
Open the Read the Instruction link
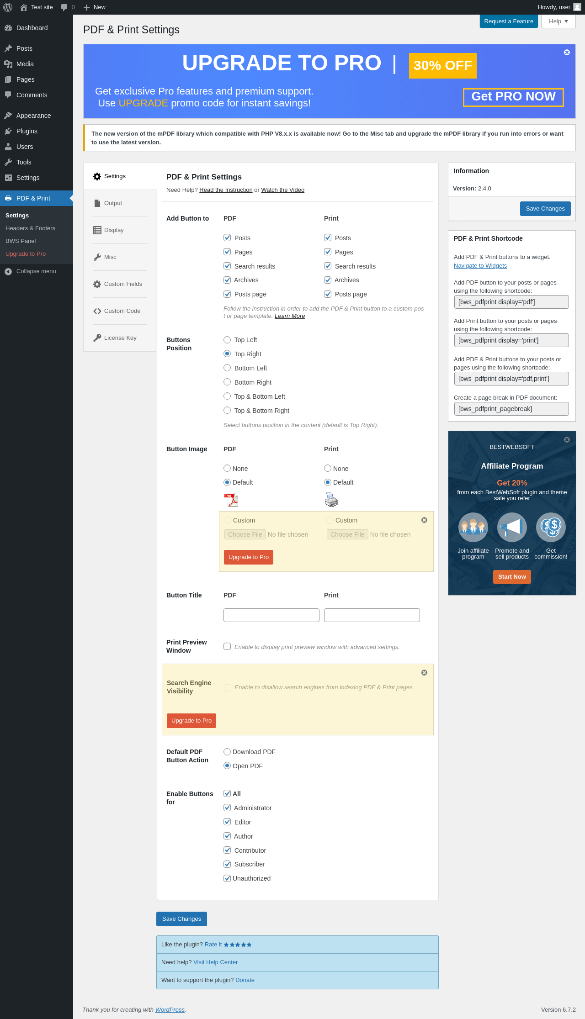(x=226, y=190)
